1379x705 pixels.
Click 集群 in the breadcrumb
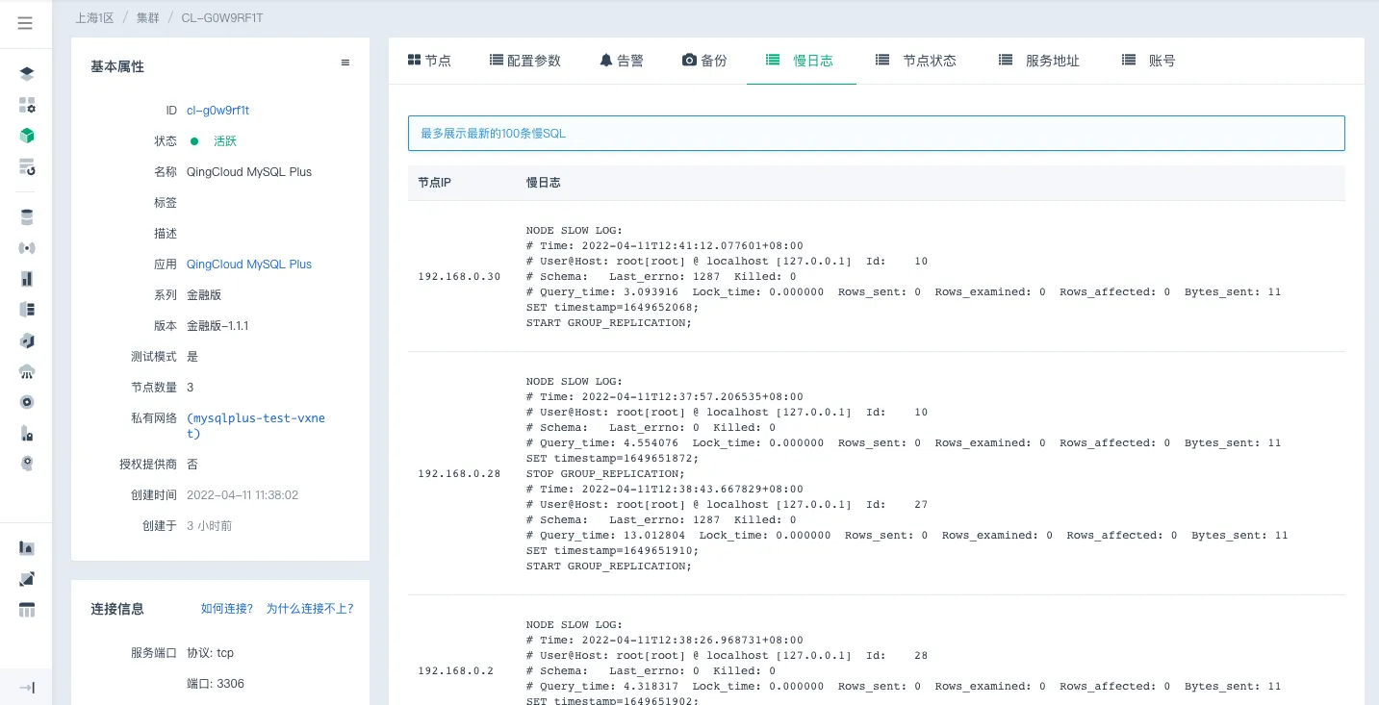147,18
